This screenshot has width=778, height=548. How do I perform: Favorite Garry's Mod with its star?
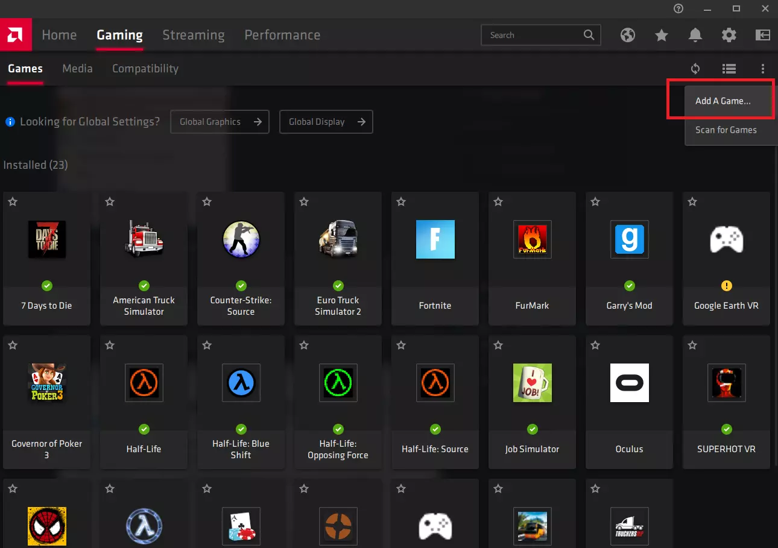[x=595, y=202]
